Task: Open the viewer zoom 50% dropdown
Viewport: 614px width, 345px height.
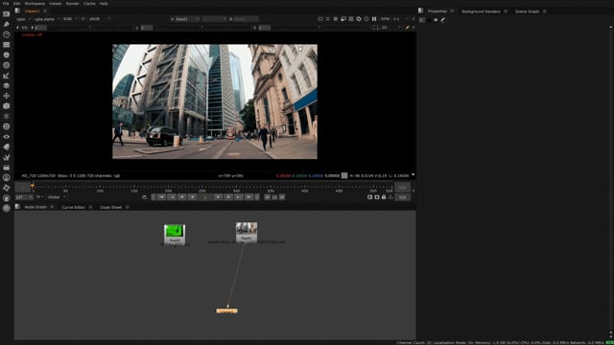Action: pyautogui.click(x=386, y=19)
